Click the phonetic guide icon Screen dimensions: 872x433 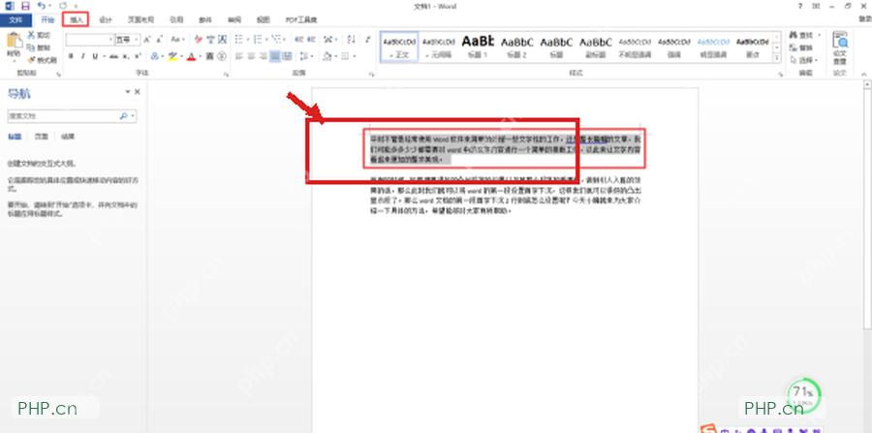tap(211, 40)
